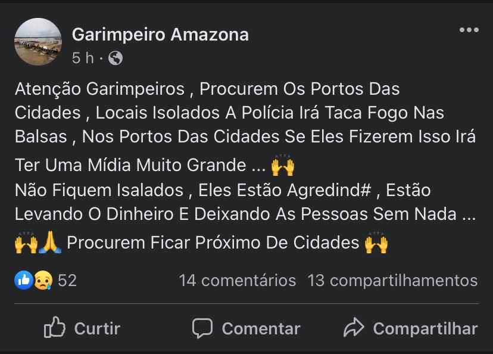Click the speech bubble comment icon

pyautogui.click(x=202, y=328)
